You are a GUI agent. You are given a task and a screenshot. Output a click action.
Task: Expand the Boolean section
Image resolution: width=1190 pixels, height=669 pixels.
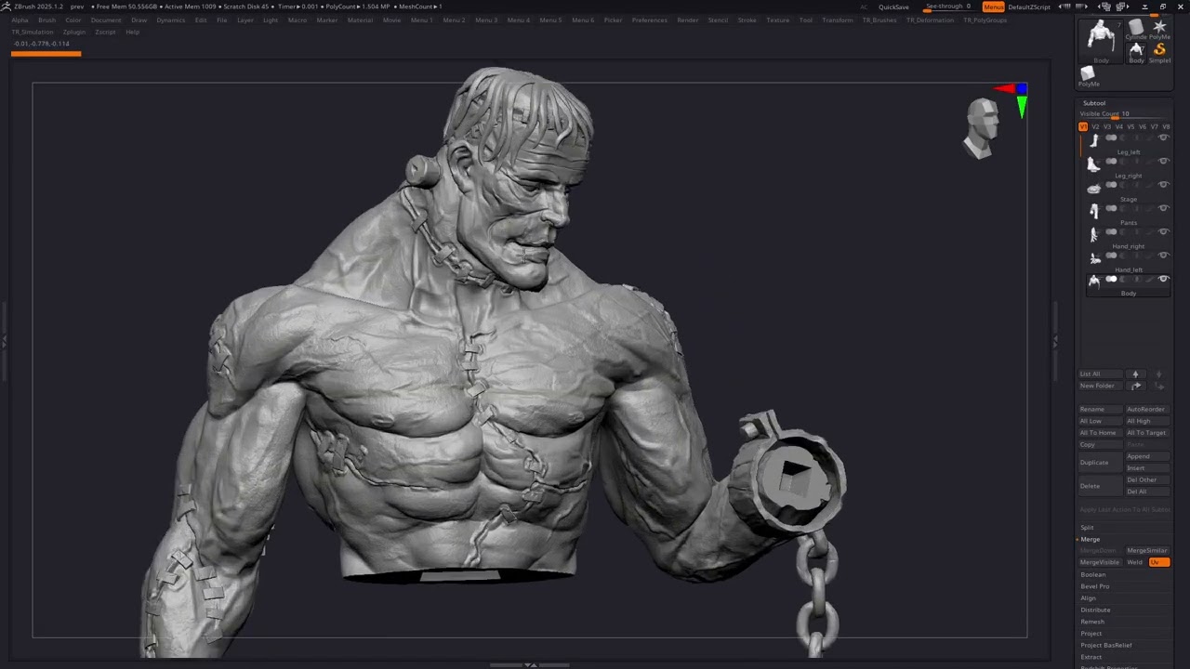1092,574
